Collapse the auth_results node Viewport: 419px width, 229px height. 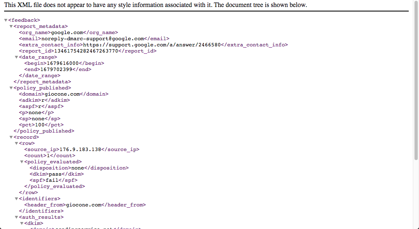pos(16,217)
